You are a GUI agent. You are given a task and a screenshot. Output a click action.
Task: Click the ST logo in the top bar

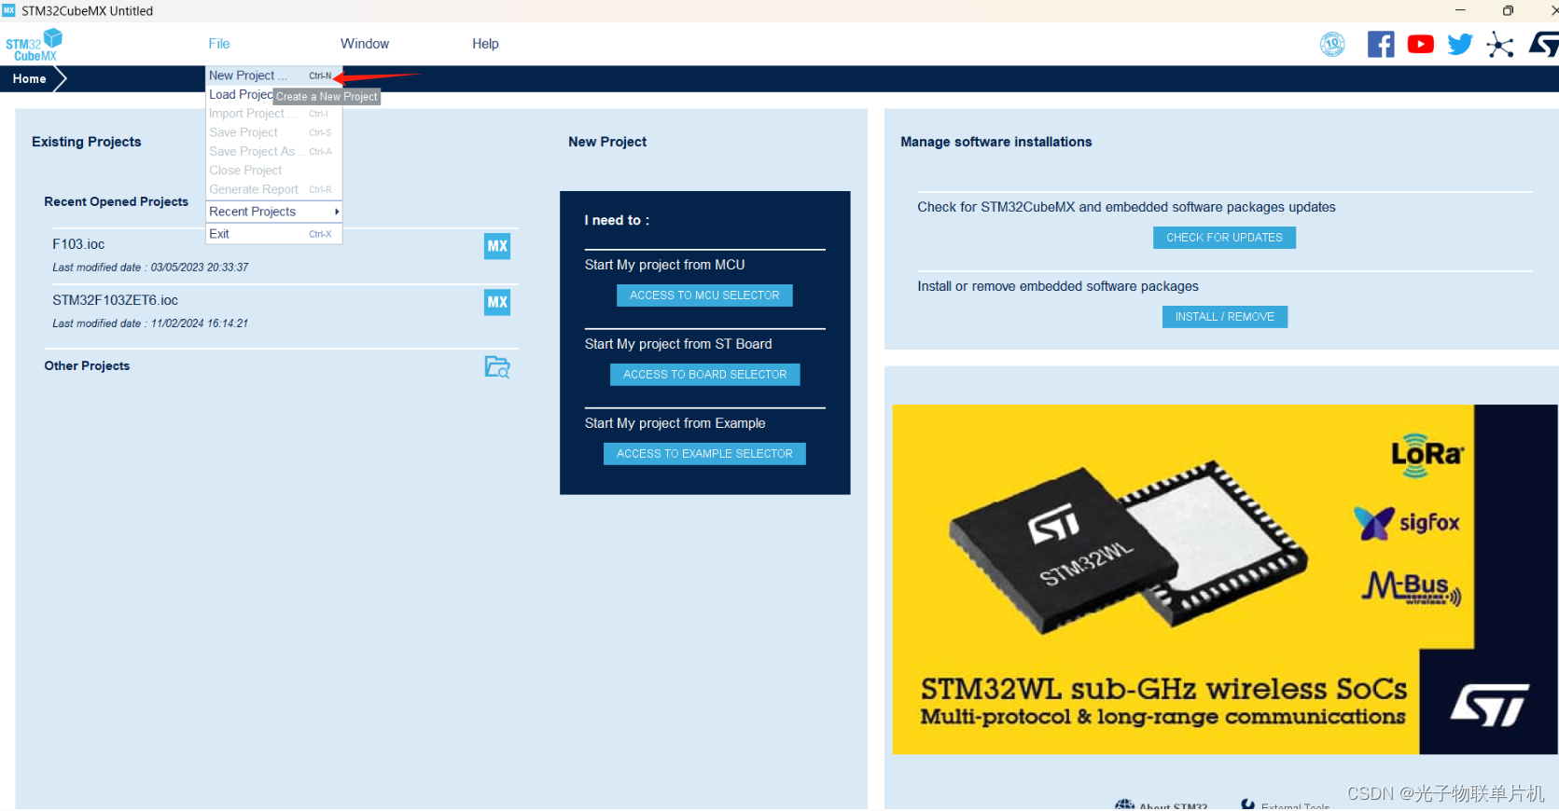(x=1544, y=44)
